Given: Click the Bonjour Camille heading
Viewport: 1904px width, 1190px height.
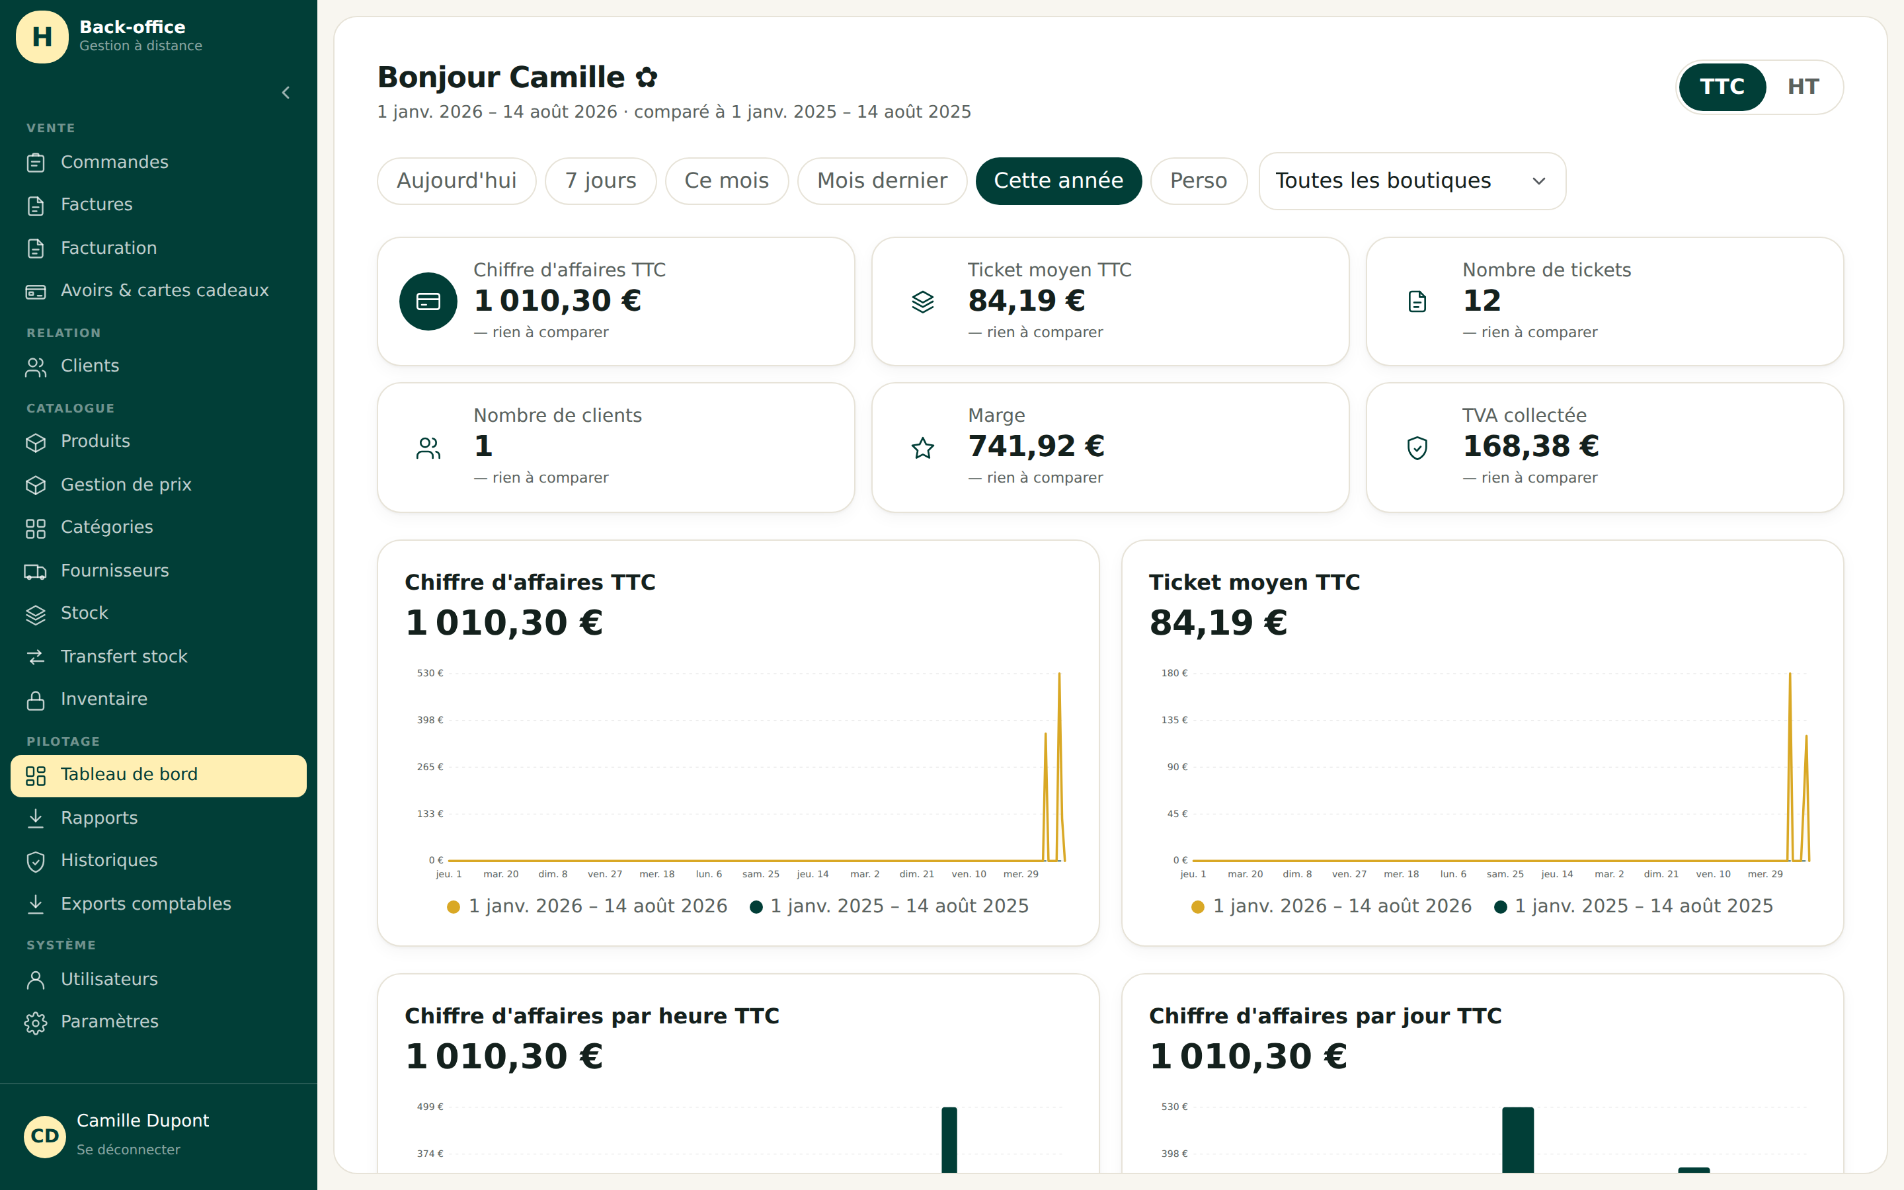Looking at the screenshot, I should (517, 78).
